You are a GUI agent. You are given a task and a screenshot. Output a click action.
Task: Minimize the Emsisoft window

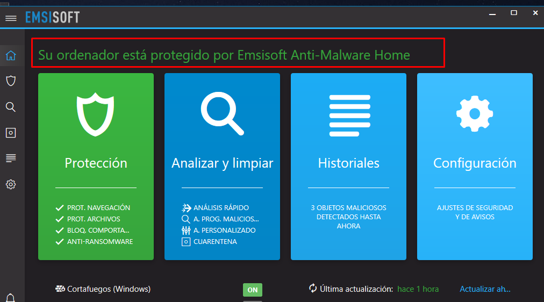(492, 14)
